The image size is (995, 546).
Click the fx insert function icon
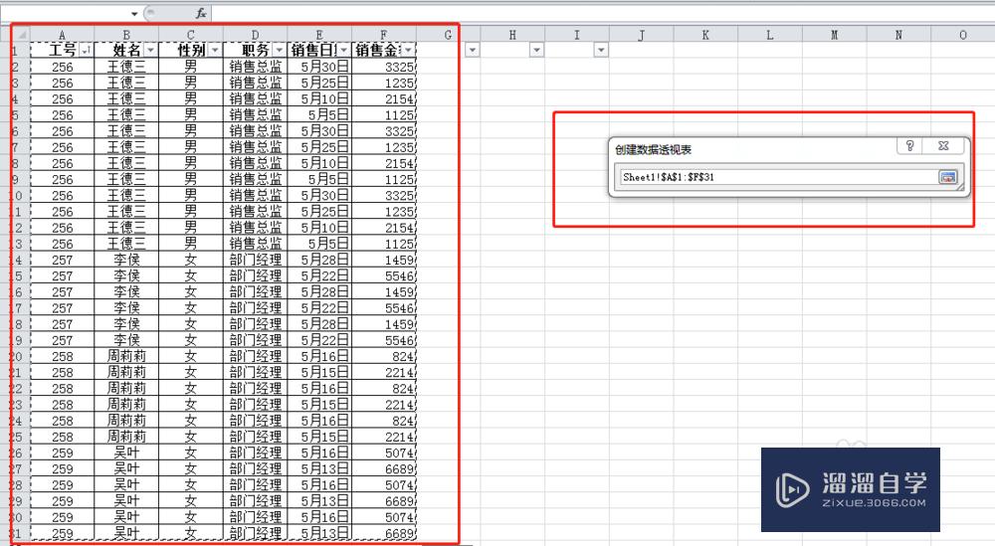201,13
